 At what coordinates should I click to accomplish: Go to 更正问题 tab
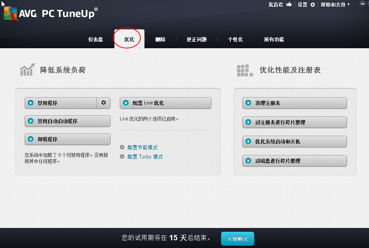click(197, 39)
